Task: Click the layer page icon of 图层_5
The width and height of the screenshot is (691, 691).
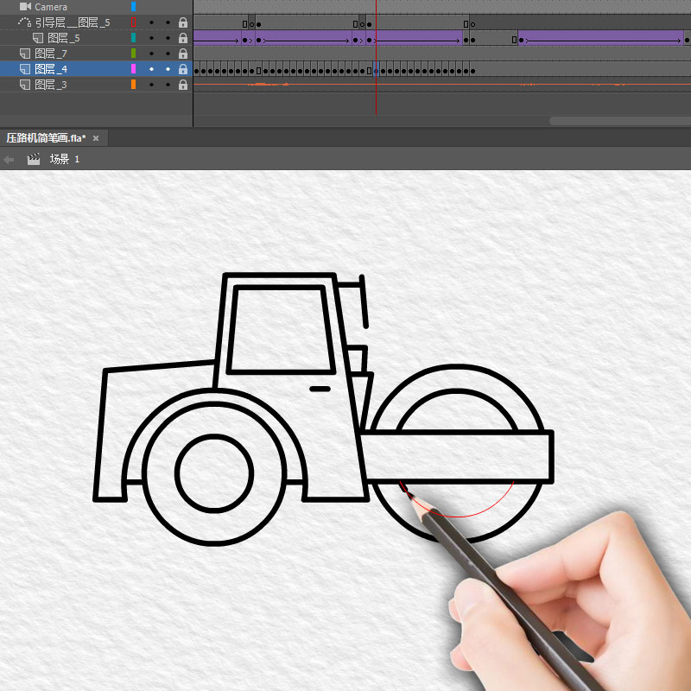Action: point(38,38)
